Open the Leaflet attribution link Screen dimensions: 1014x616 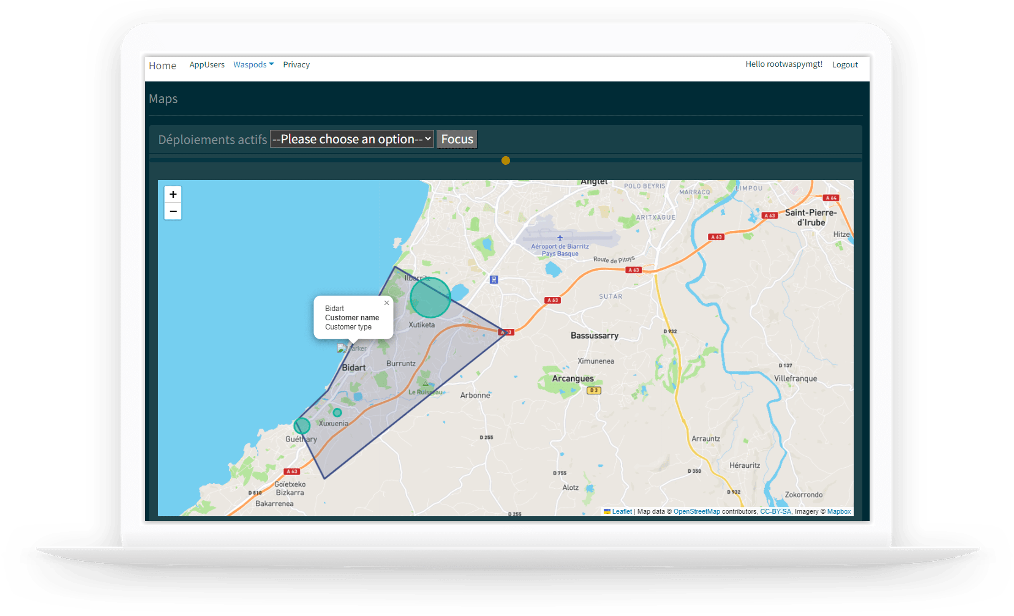tap(621, 512)
